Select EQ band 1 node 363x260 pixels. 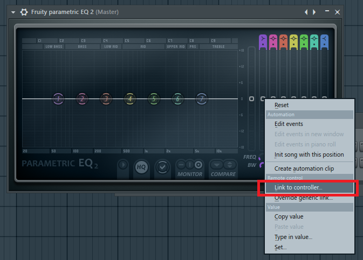(x=58, y=99)
